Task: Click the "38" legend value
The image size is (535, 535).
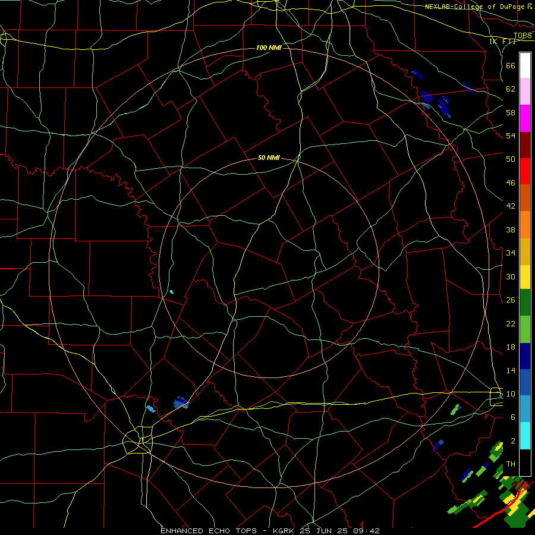Action: 511,229
